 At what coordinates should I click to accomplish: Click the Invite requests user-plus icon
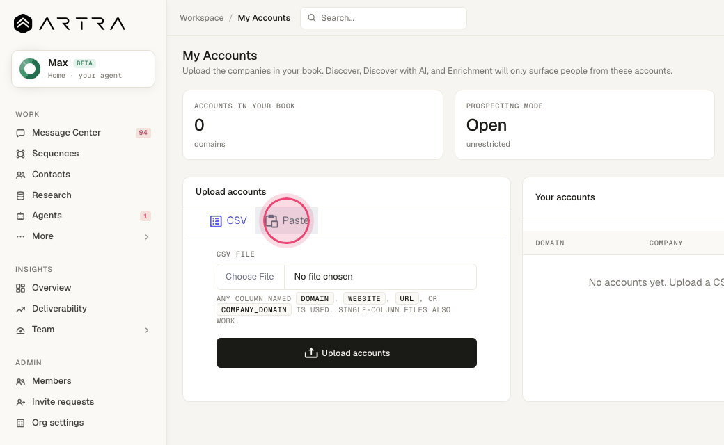(20, 403)
